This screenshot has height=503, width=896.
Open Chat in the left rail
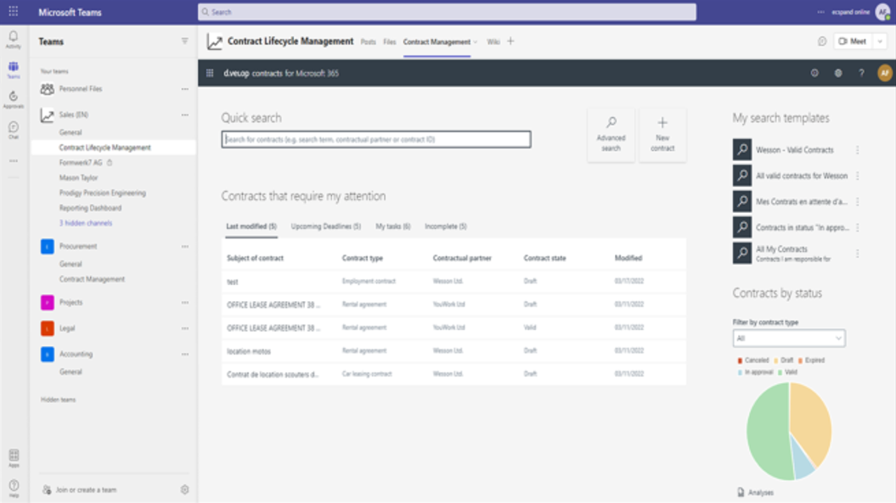click(13, 129)
